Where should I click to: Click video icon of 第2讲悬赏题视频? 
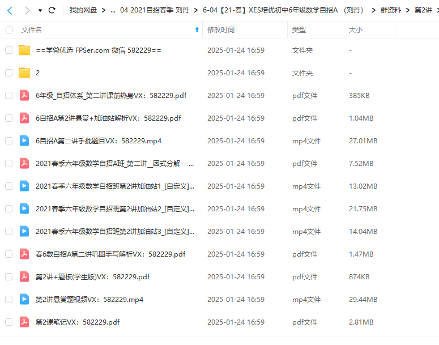24,299
